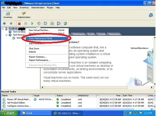The height and width of the screenshot is (116, 156).
Task: Open the Administration menu
Action: (38, 7)
